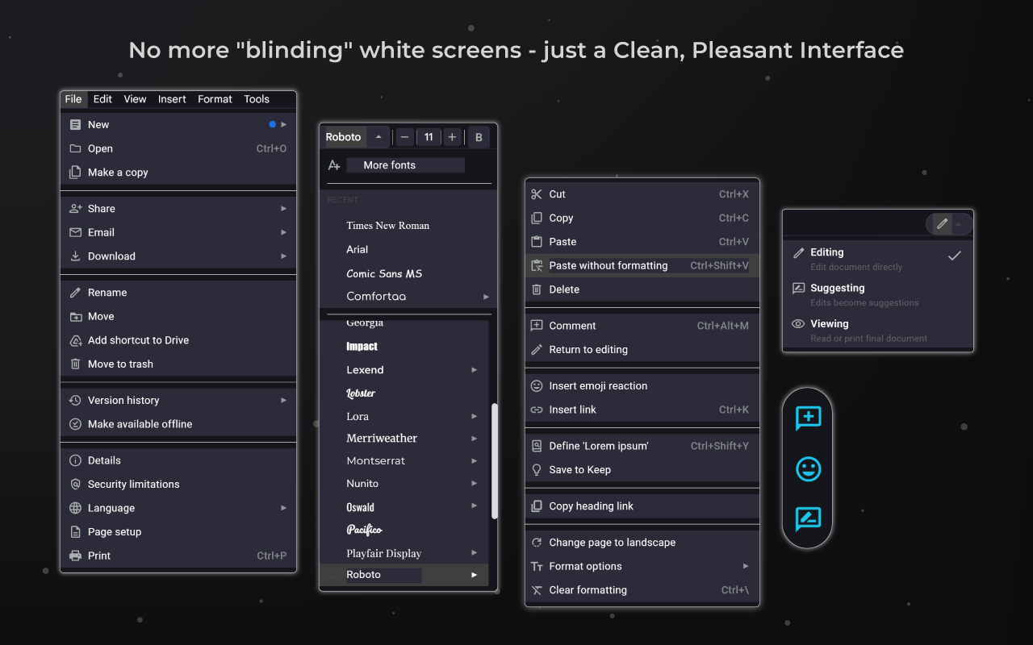This screenshot has height=645, width=1033.
Task: Increase font size with the plus icon
Action: point(452,137)
